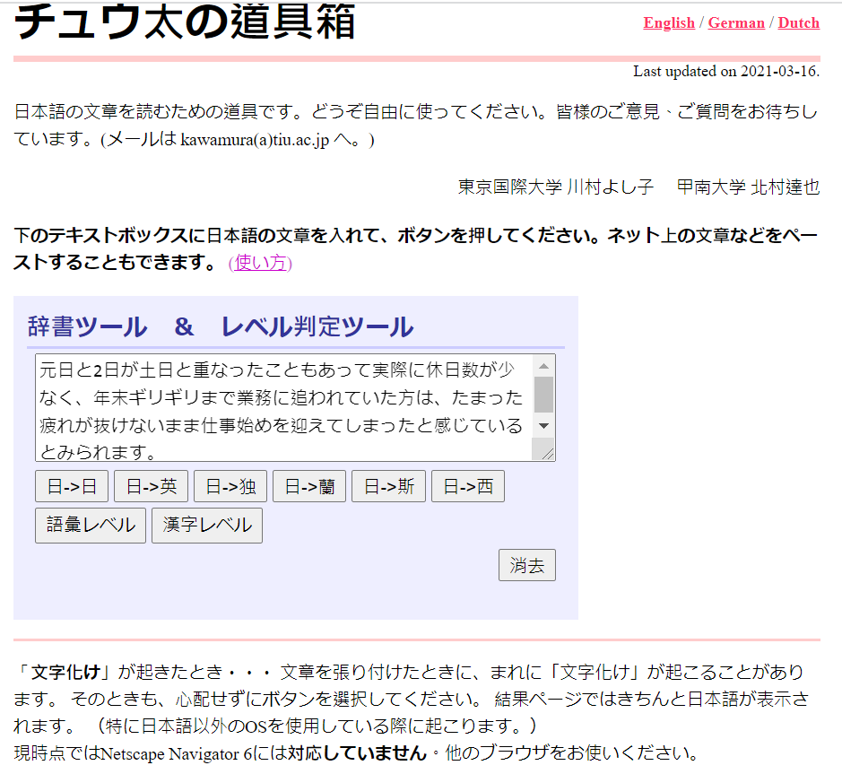The image size is (842, 774).
Task: Click the bold 文字化け heading text
Action: pos(66,672)
